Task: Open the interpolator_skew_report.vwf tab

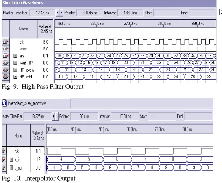Action: (x=36, y=103)
